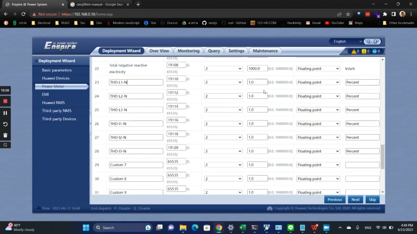Image resolution: width=417 pixels, height=234 pixels.
Task: Open byte-count dropdown for THD I2-N row
Action: (x=223, y=137)
